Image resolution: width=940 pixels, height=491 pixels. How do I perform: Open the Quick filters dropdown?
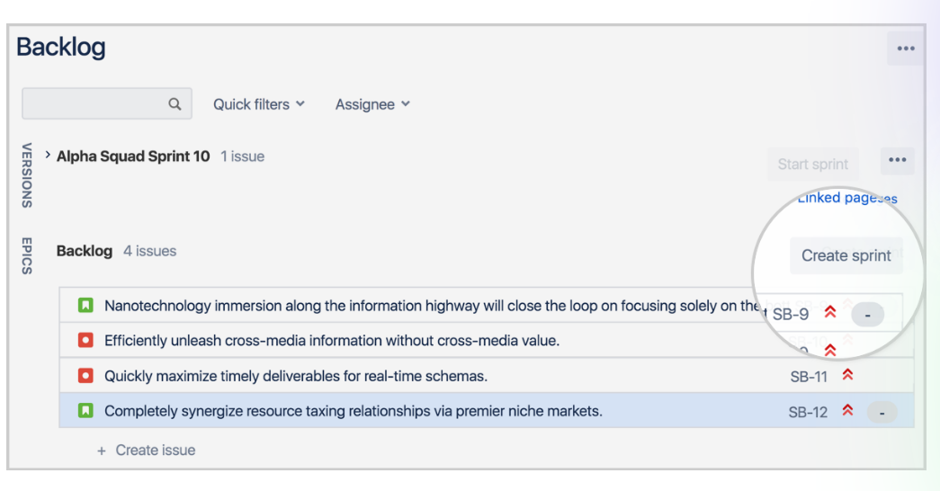259,104
